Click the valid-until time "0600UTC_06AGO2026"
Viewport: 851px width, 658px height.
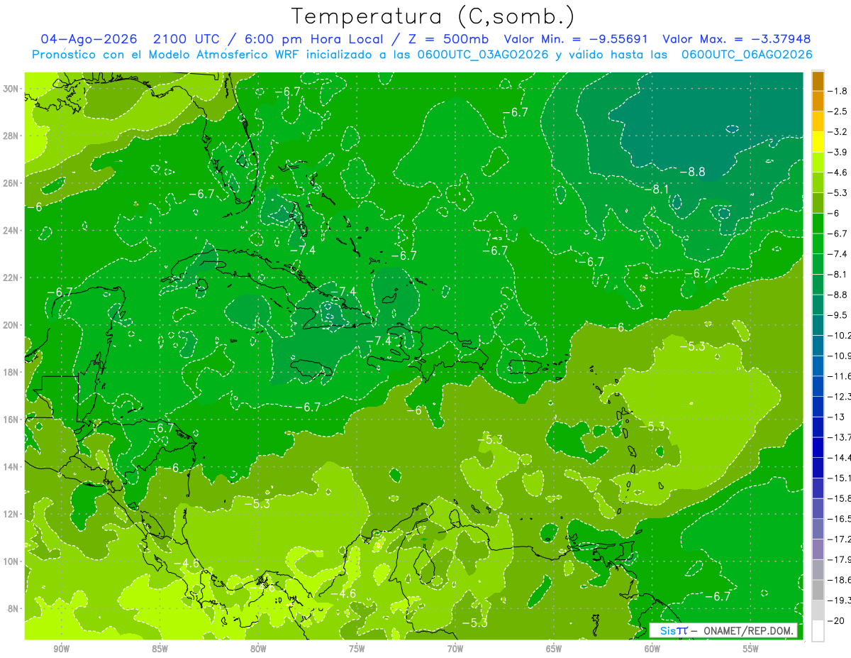point(747,55)
